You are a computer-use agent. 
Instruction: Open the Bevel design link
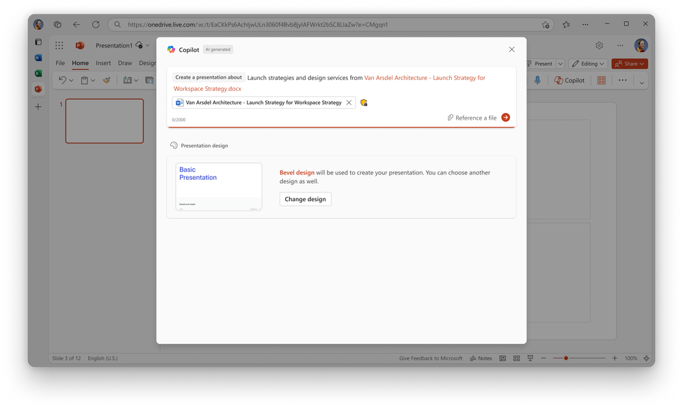297,172
